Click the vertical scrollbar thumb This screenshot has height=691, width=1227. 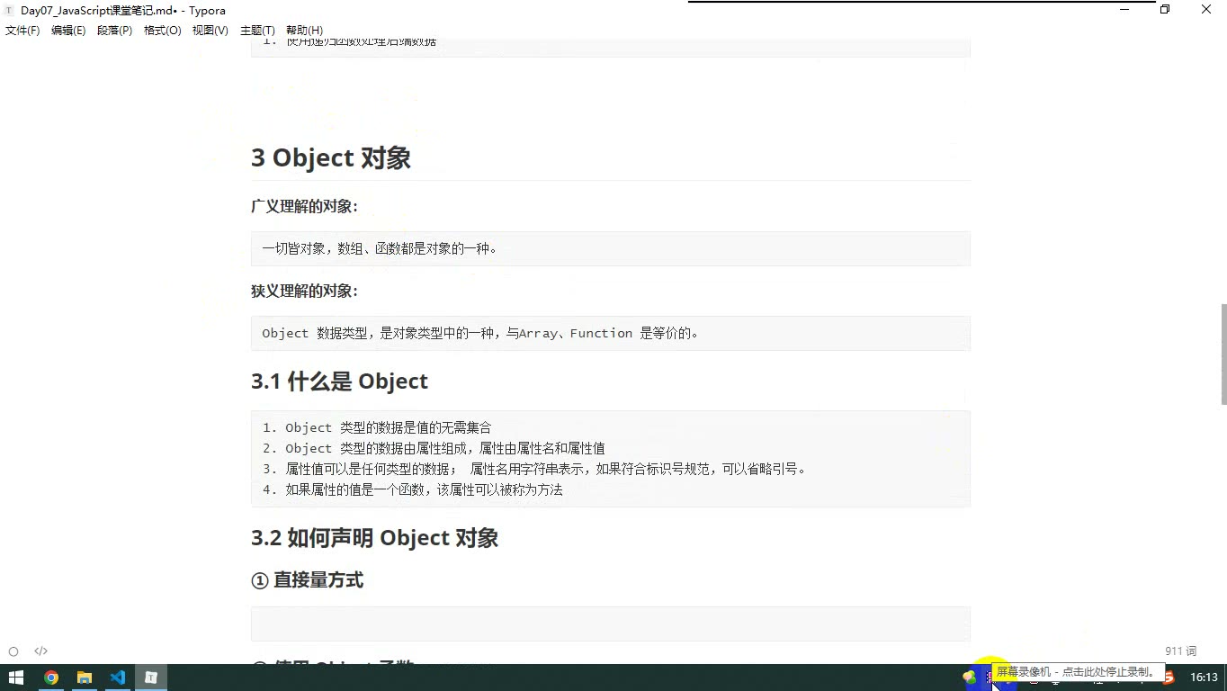pos(1223,354)
